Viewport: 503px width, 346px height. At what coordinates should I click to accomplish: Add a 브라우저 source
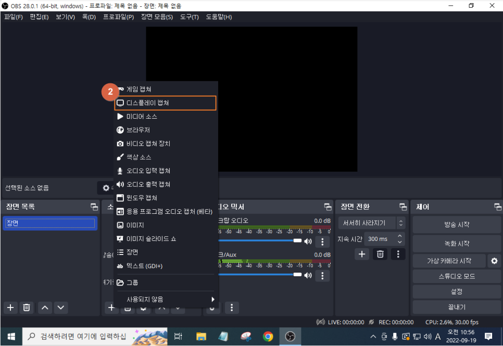click(x=166, y=130)
